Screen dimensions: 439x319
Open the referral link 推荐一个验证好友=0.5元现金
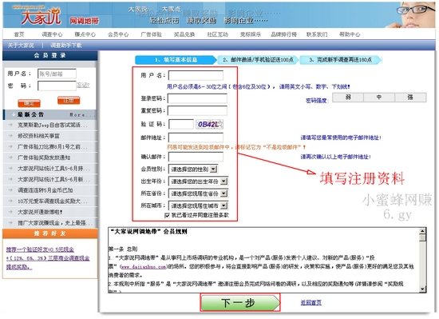tap(40, 249)
